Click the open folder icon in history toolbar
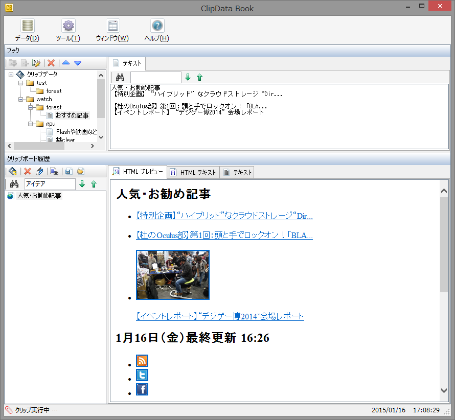Image resolution: width=455 pixels, height=420 pixels. pos(81,171)
